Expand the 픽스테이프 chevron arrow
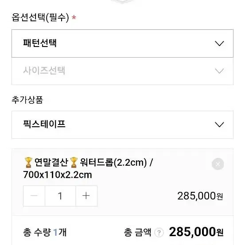Screen dimensions: 245x245 pos(219,124)
